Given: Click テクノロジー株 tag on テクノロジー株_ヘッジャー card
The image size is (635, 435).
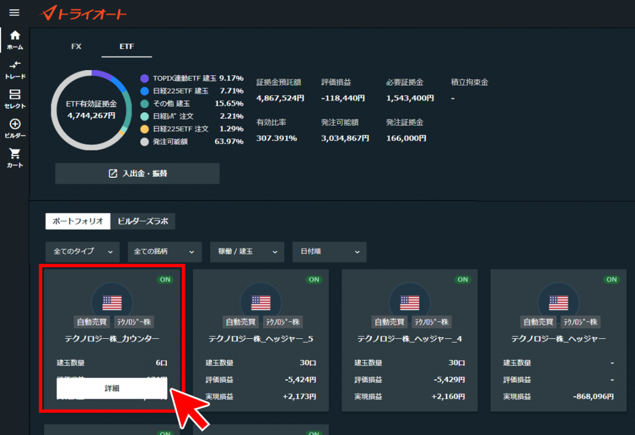Looking at the screenshot, I should click(x=580, y=322).
